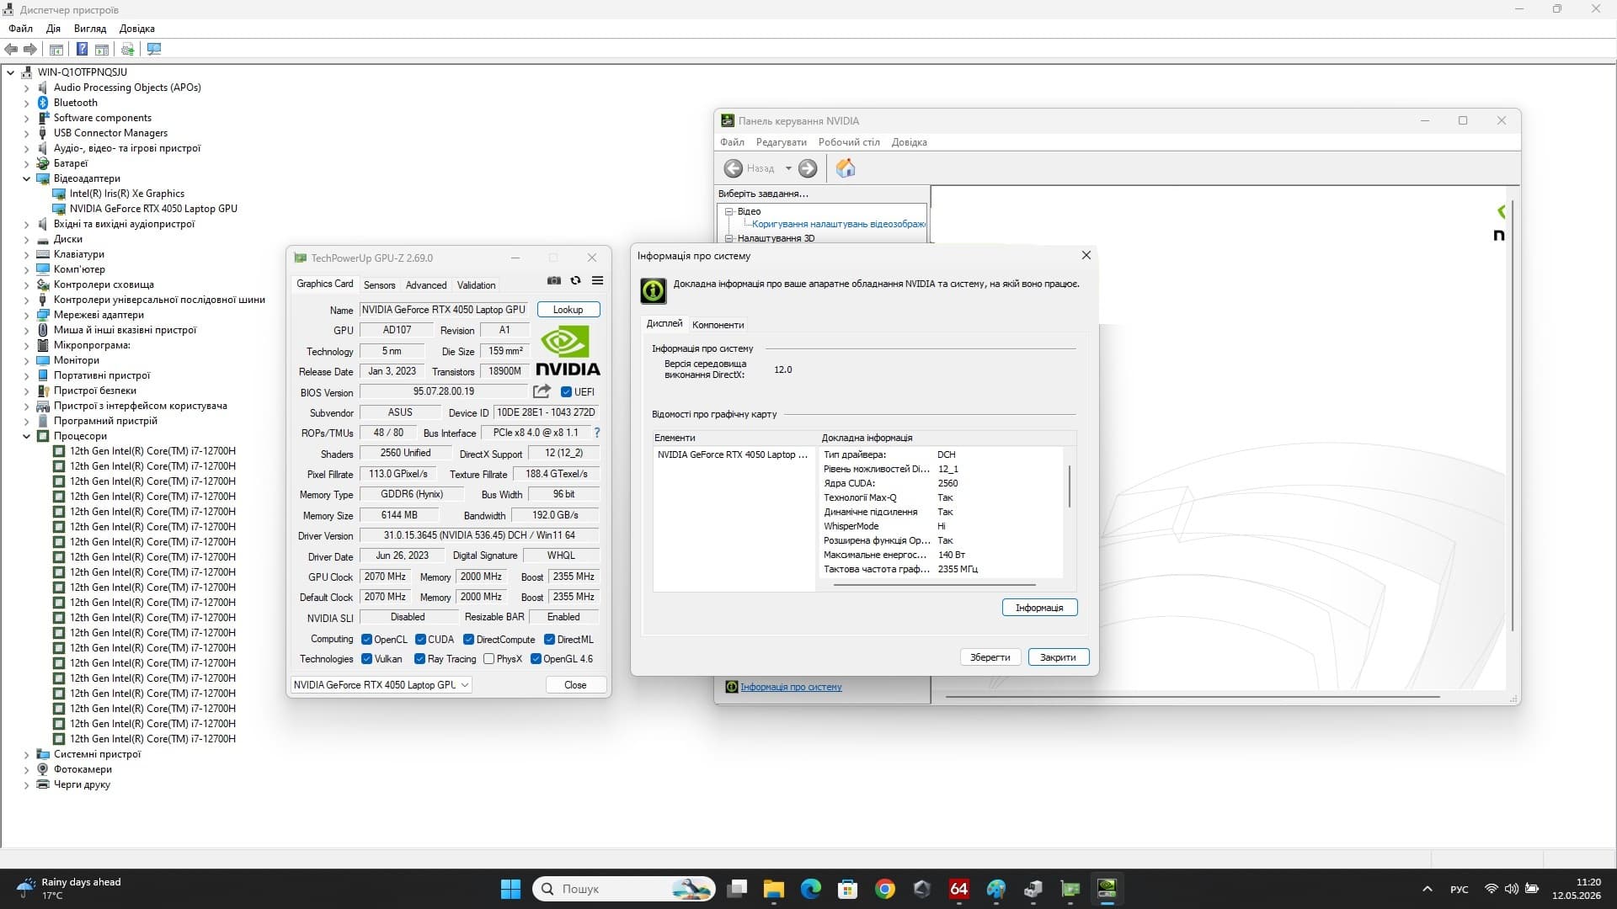Screen dimensions: 1617x909
Task: Open the Дія menu in Device Manager
Action: coord(53,29)
